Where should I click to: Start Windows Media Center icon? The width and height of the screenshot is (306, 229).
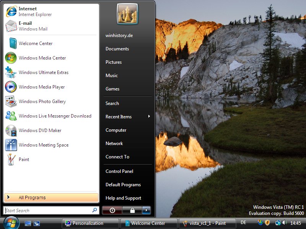(x=11, y=58)
